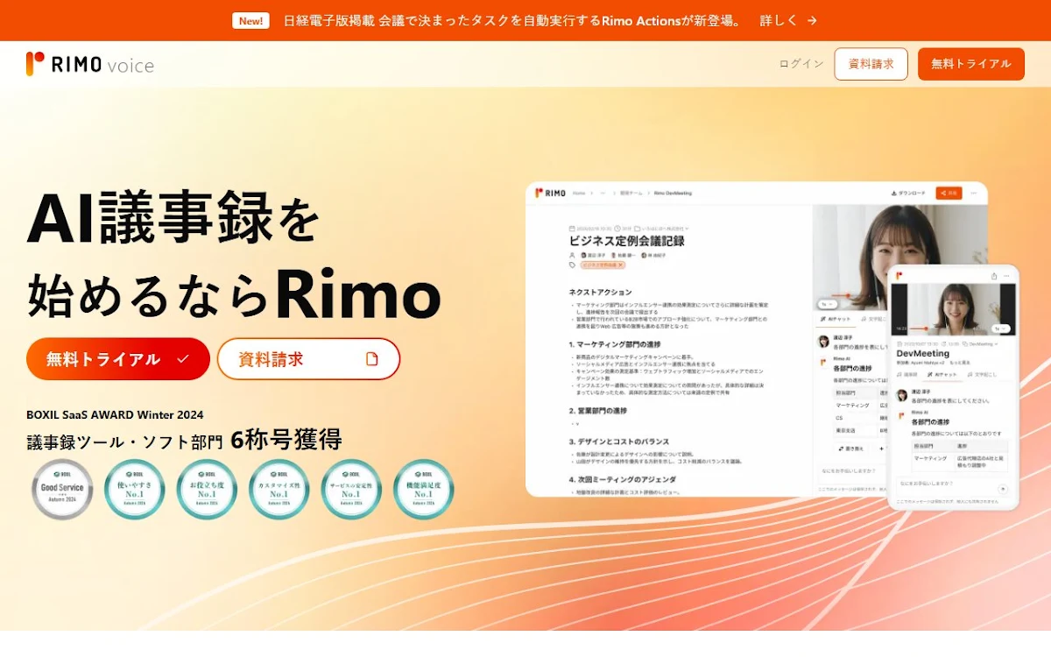Click the Home breadcrumb in the desktop preview
The width and height of the screenshot is (1051, 657).
point(579,193)
